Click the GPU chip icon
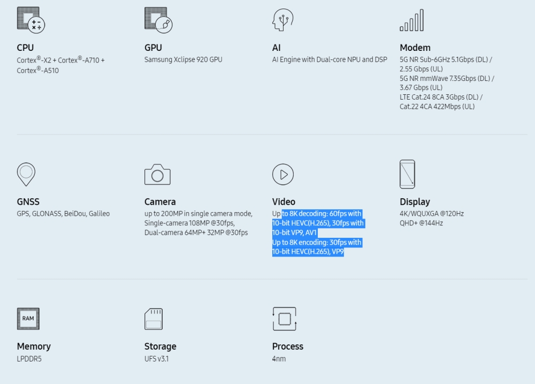 (158, 20)
